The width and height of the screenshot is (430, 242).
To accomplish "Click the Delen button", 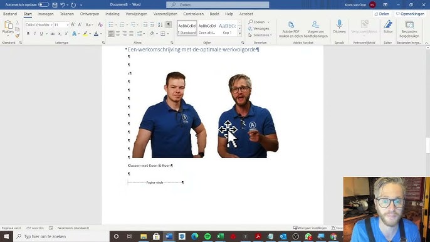I will coord(382,14).
